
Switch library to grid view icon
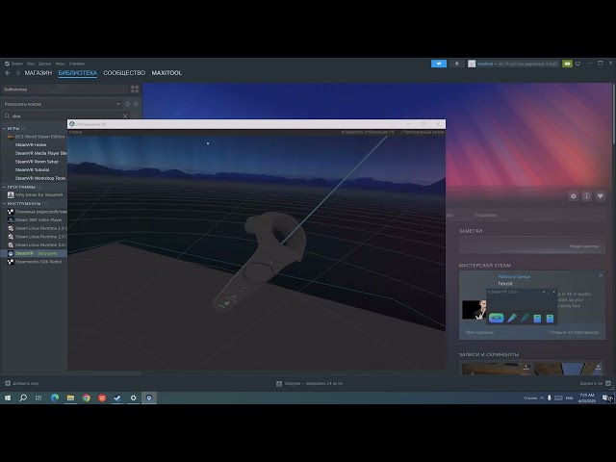pyautogui.click(x=135, y=90)
